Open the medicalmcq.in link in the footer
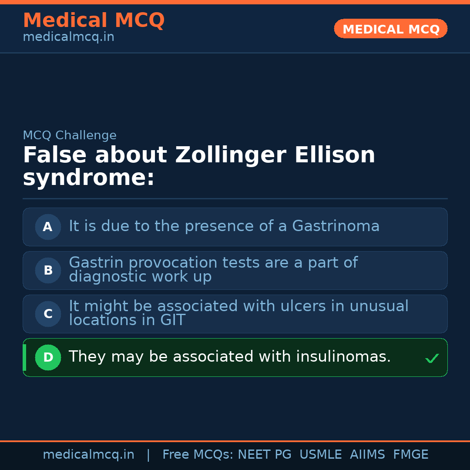Image resolution: width=470 pixels, height=470 pixels. click(x=88, y=455)
